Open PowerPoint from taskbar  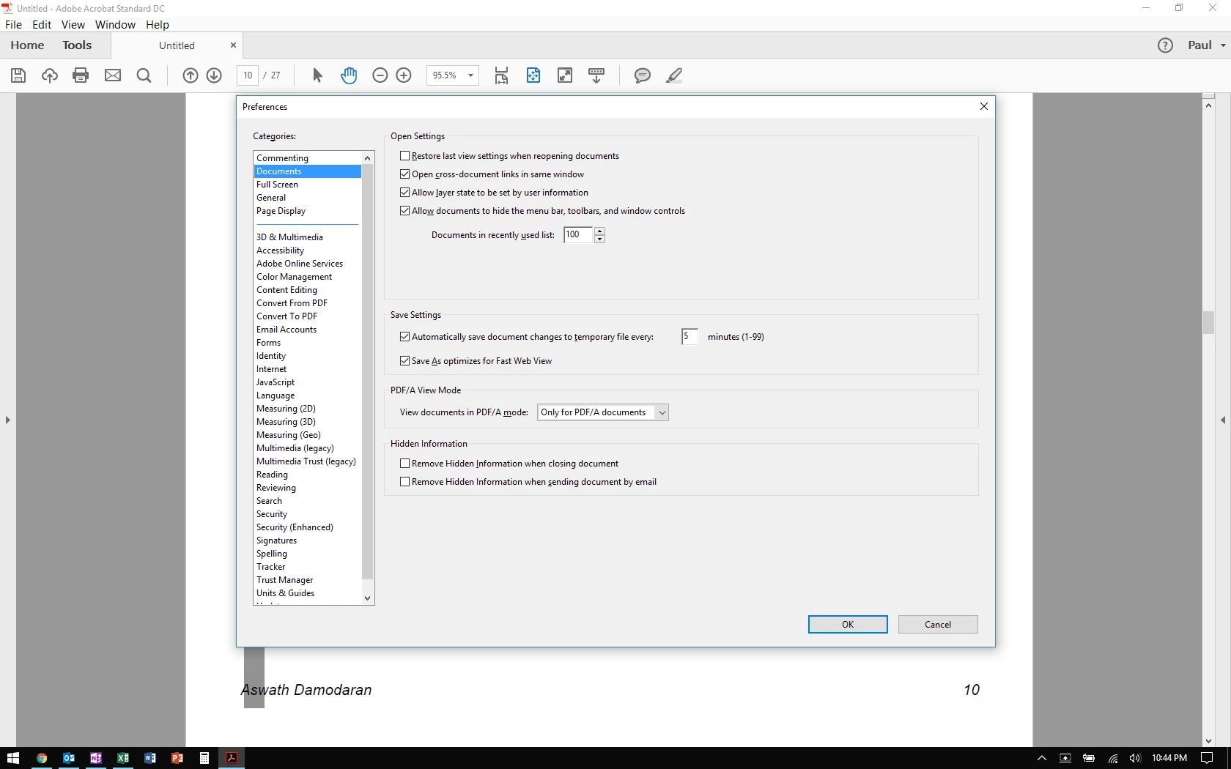click(177, 758)
